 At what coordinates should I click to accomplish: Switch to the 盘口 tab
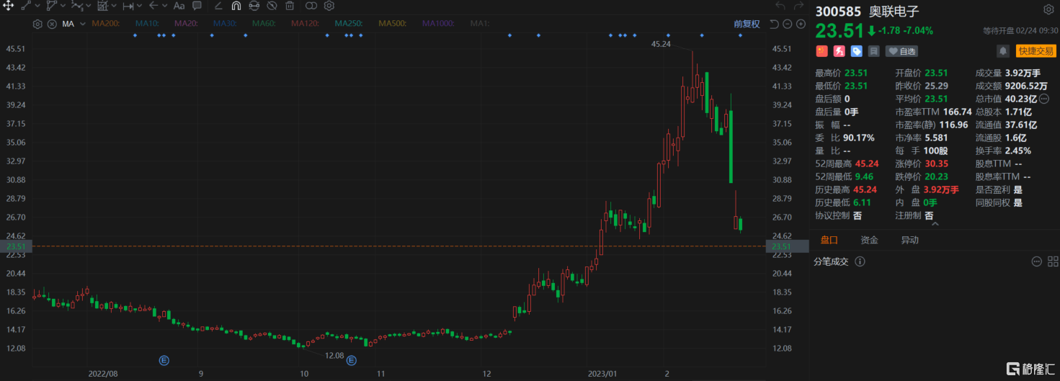pos(829,240)
